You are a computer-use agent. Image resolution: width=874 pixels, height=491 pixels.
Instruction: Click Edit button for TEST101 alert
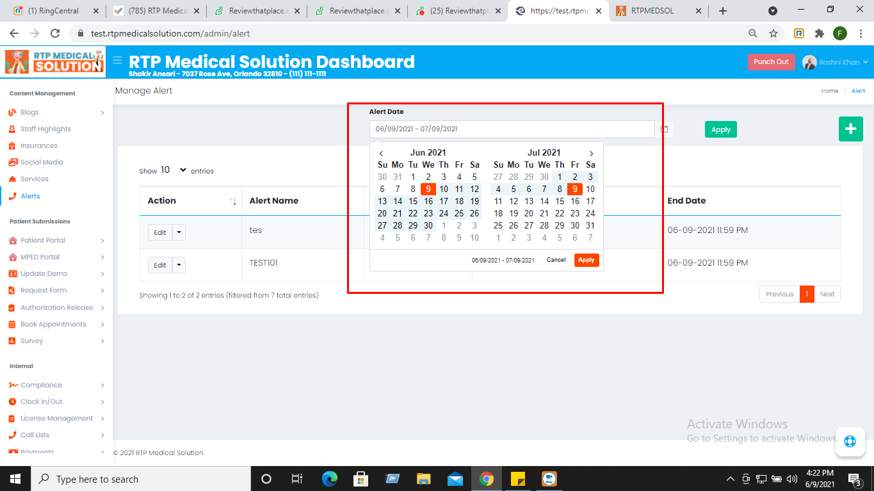coord(160,265)
